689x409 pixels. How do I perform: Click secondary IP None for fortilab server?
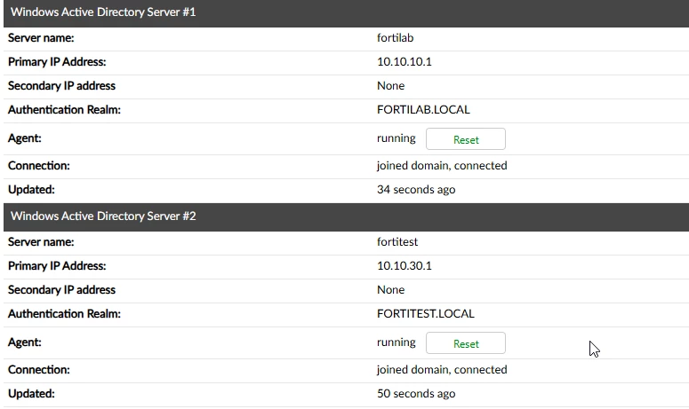click(390, 85)
